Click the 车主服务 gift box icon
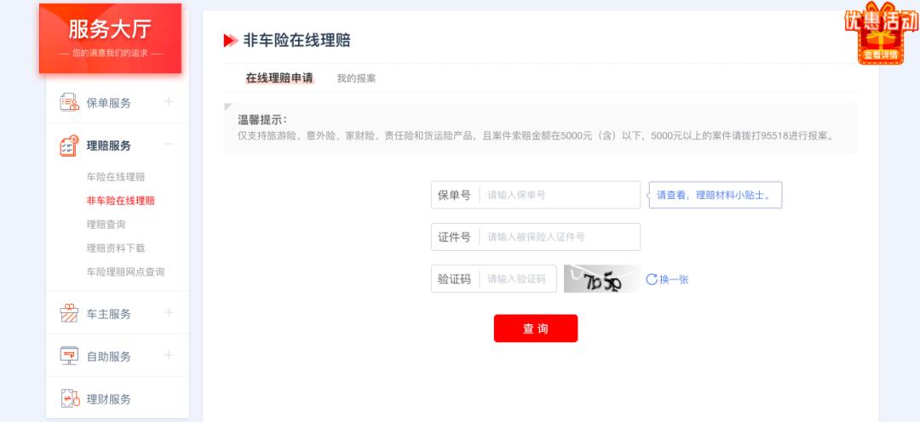 click(69, 313)
